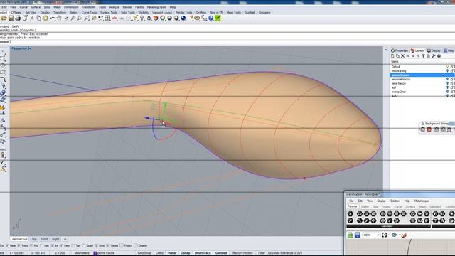This screenshot has height=256, width=455.
Task: Click the layer Filter funnel icon
Action: [424, 56]
